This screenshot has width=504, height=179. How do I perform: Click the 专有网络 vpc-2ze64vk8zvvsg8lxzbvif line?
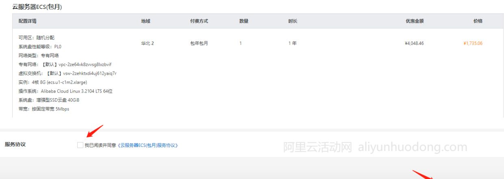coord(65,64)
